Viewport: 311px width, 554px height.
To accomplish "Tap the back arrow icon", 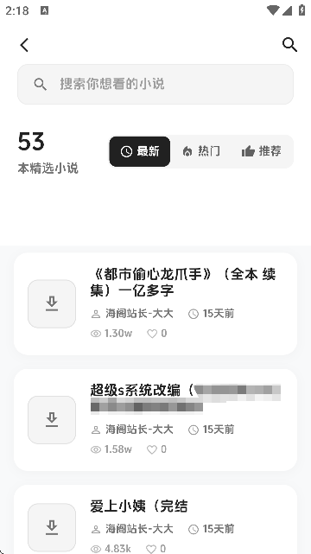I will click(x=24, y=45).
